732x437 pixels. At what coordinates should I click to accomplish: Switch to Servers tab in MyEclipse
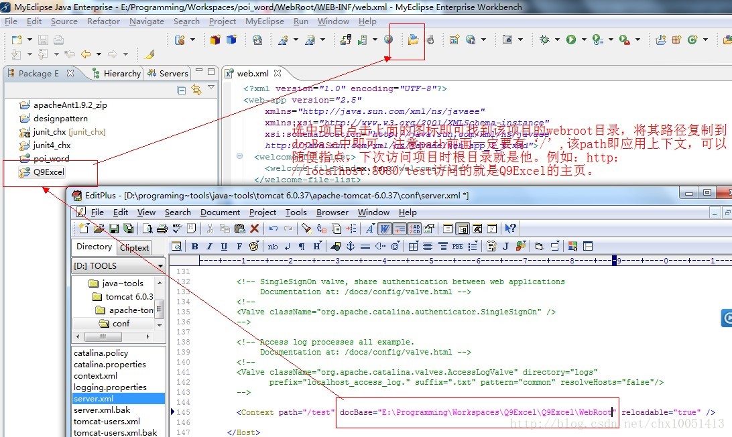[168, 73]
